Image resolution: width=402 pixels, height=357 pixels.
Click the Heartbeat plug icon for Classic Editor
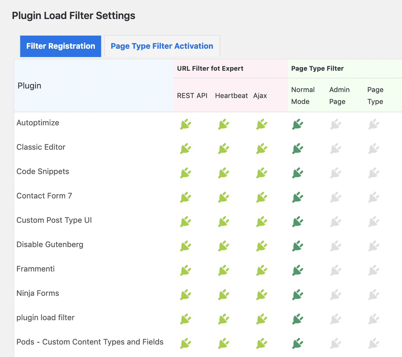[x=223, y=149]
